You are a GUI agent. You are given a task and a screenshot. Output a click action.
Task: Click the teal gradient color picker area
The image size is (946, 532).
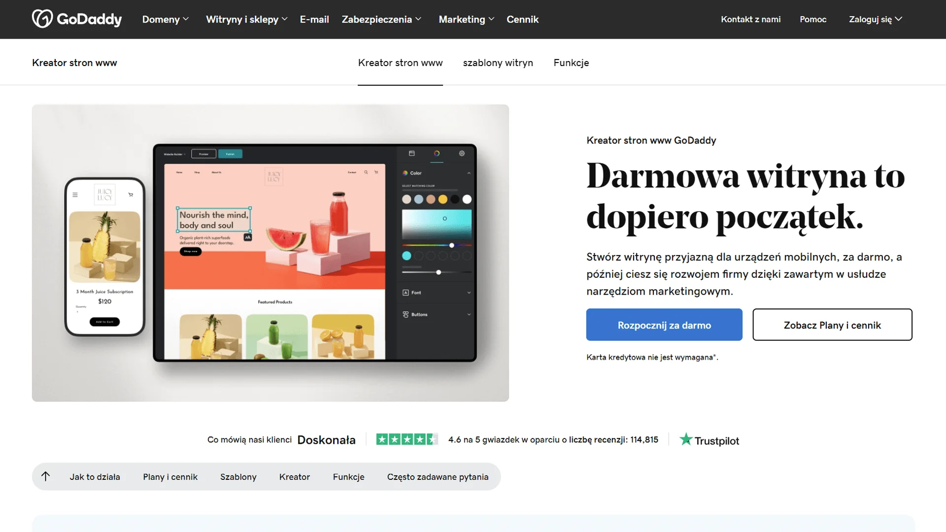tap(437, 224)
